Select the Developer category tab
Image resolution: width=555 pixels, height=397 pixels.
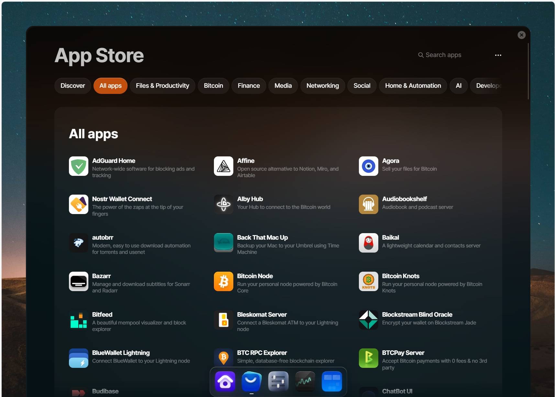tap(486, 86)
